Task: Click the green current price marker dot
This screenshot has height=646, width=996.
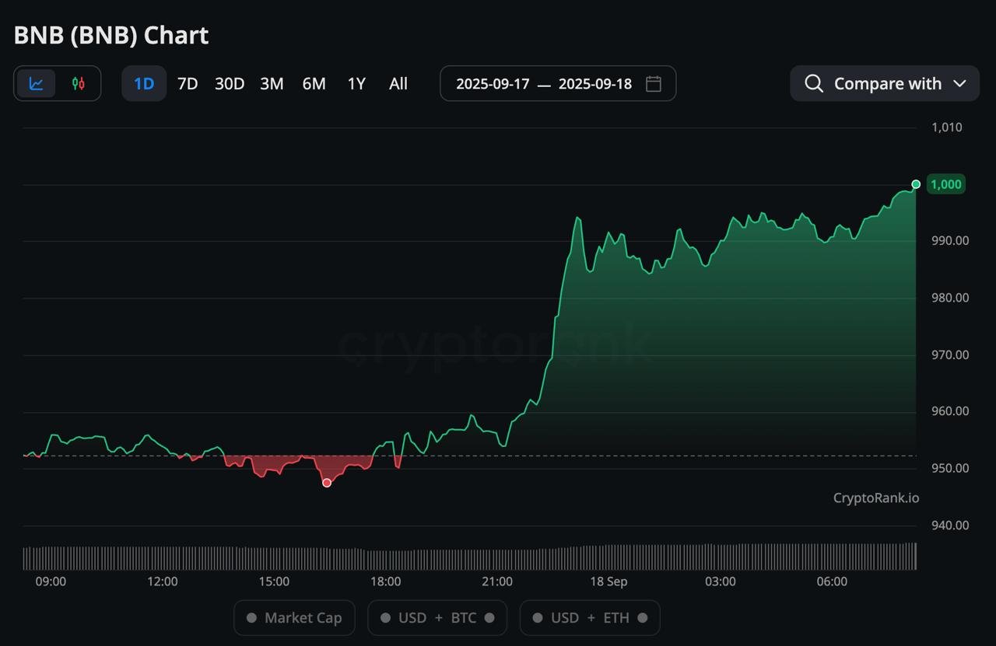Action: [x=916, y=184]
